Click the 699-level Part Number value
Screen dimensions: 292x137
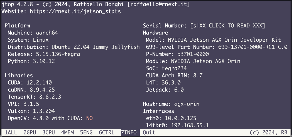(253, 47)
